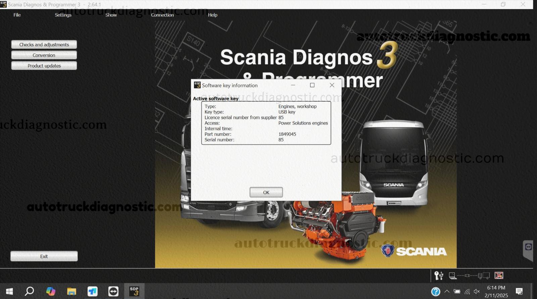Open File Explorer from the taskbar
Viewport: 537px width, 299px height.
click(71, 291)
